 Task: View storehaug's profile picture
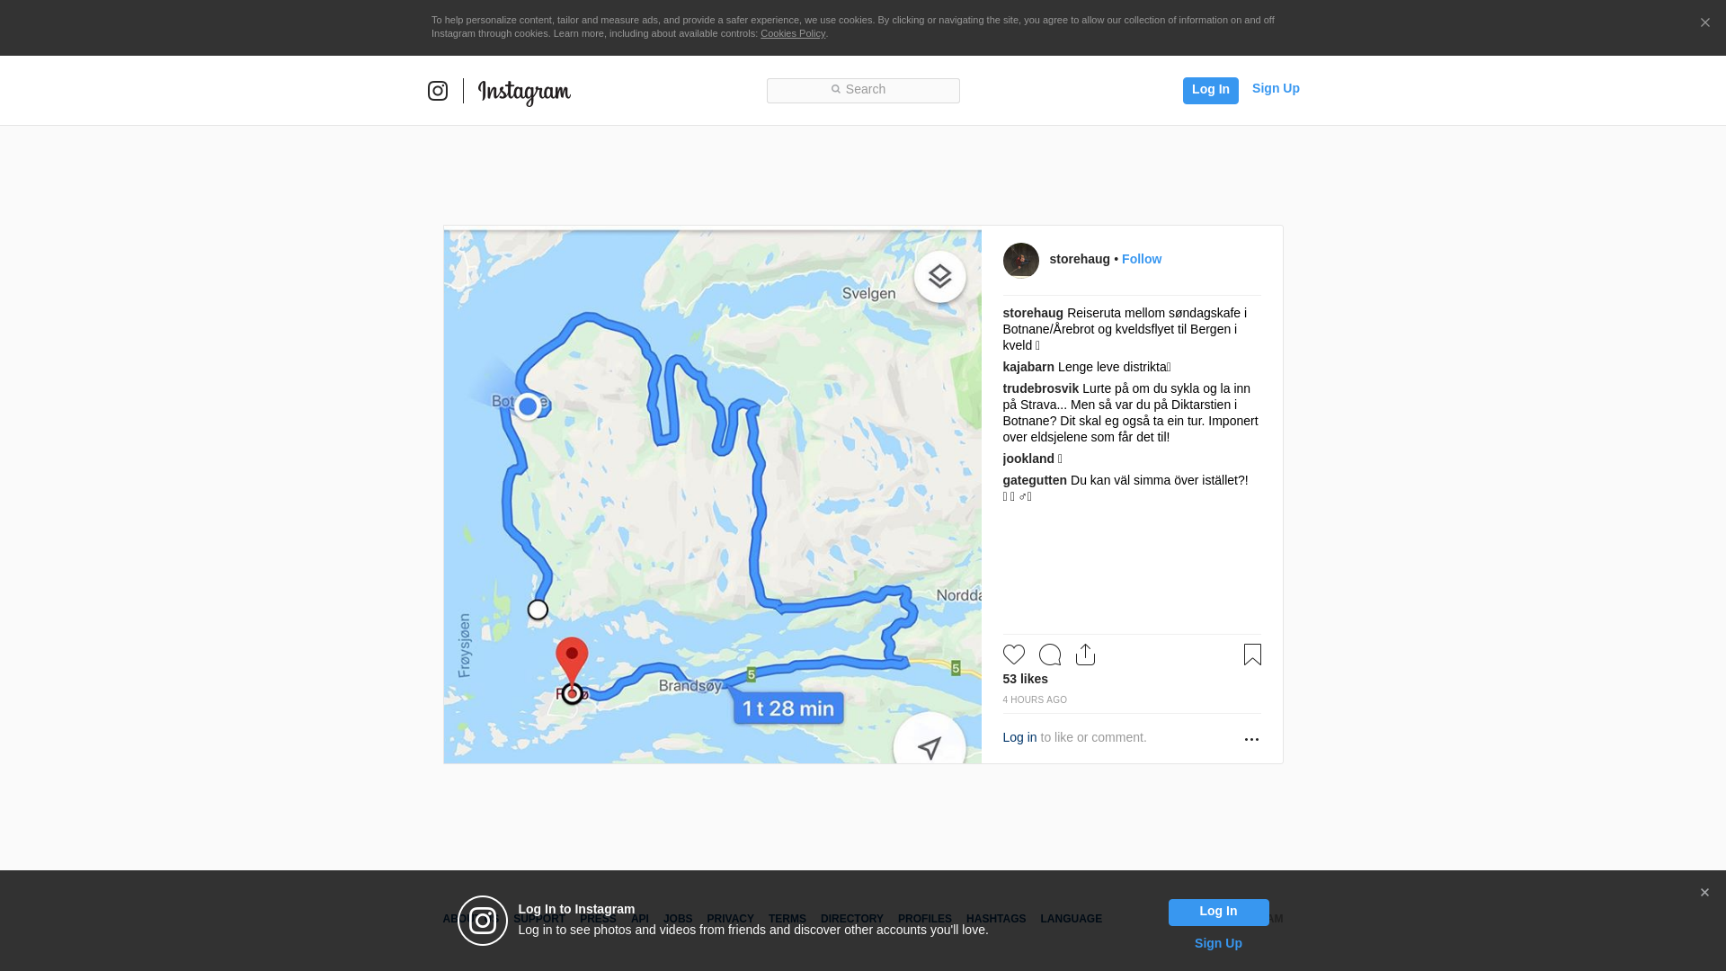(1020, 261)
